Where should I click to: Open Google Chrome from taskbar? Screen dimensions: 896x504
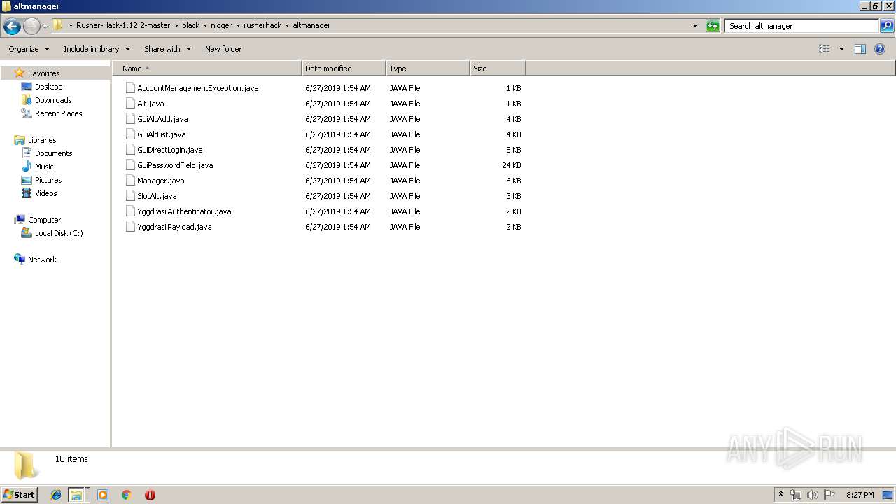pyautogui.click(x=126, y=495)
